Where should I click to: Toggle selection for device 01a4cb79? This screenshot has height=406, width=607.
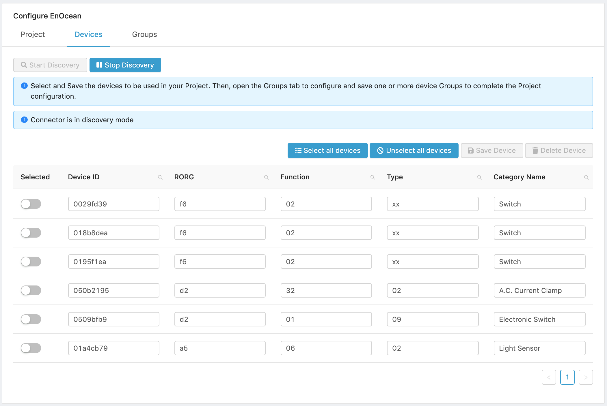tap(31, 348)
